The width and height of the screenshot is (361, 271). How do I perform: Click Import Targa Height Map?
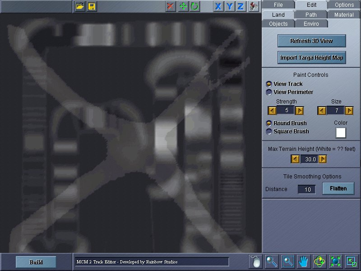(311, 57)
